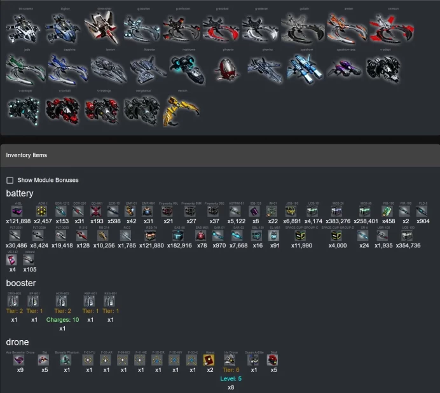Pick the F-3D-DR drone formation

click(157, 360)
